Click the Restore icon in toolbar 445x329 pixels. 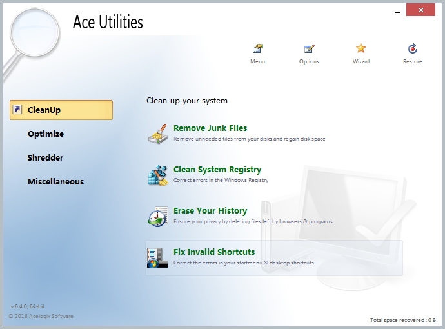click(412, 49)
